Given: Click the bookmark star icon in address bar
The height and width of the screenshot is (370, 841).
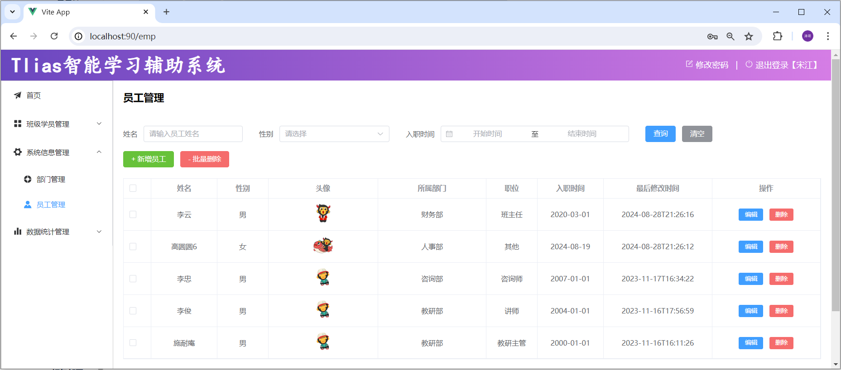Looking at the screenshot, I should pos(749,36).
